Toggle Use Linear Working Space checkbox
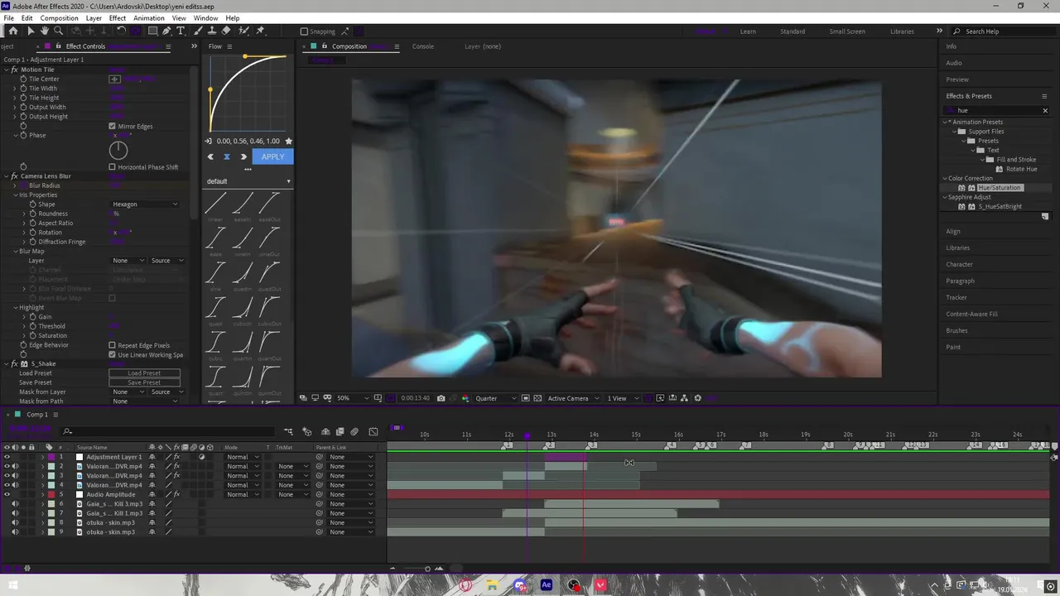The image size is (1060, 596). pos(113,355)
